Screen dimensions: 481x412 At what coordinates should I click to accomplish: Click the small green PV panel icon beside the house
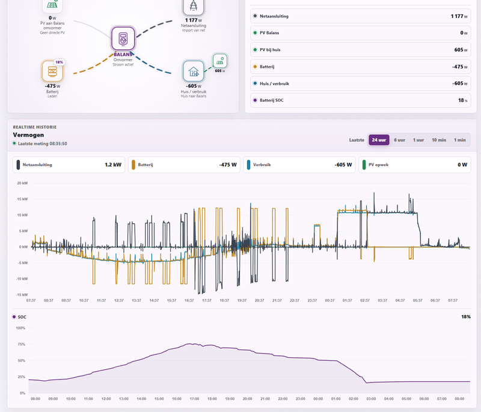[220, 61]
